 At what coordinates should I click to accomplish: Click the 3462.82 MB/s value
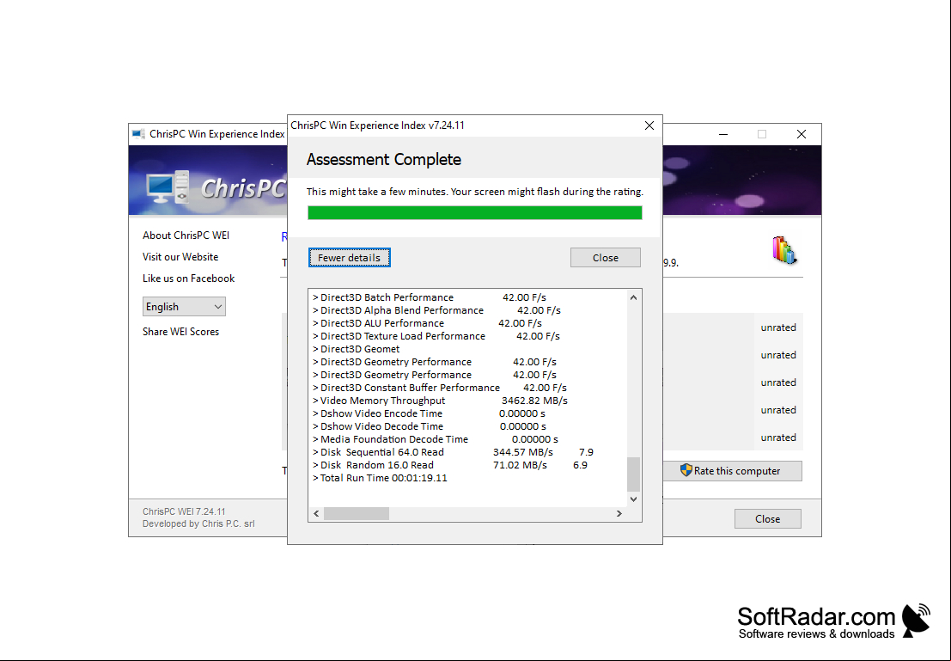(x=534, y=401)
